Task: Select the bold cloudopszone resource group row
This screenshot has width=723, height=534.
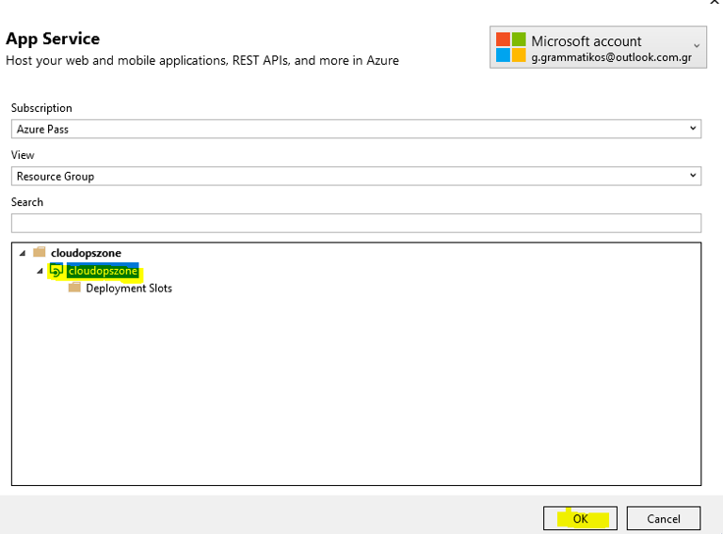Action: click(x=86, y=253)
